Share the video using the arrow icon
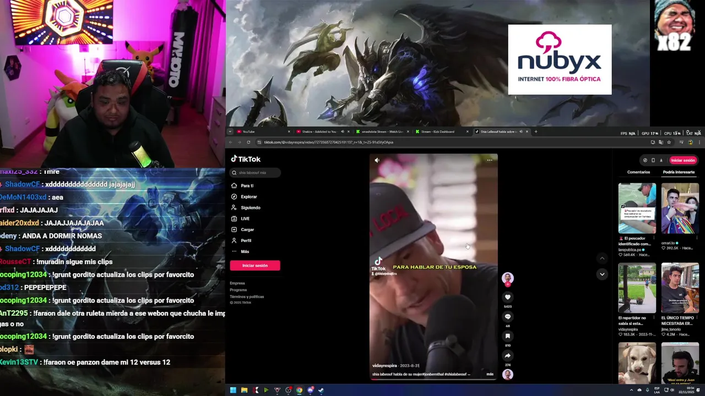The width and height of the screenshot is (705, 396). click(x=508, y=355)
